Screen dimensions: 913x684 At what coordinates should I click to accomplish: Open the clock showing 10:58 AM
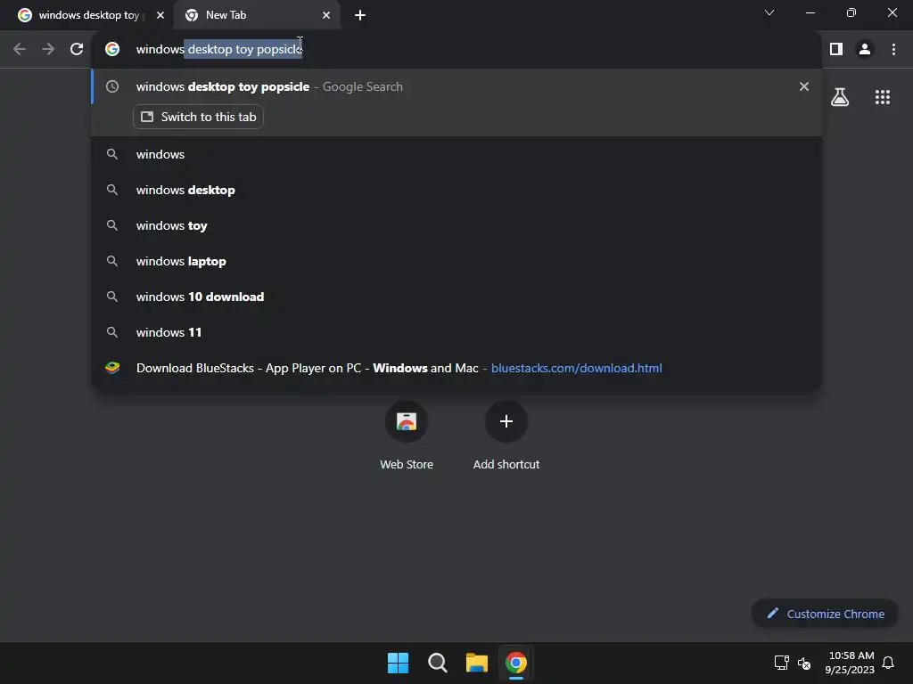click(x=850, y=663)
